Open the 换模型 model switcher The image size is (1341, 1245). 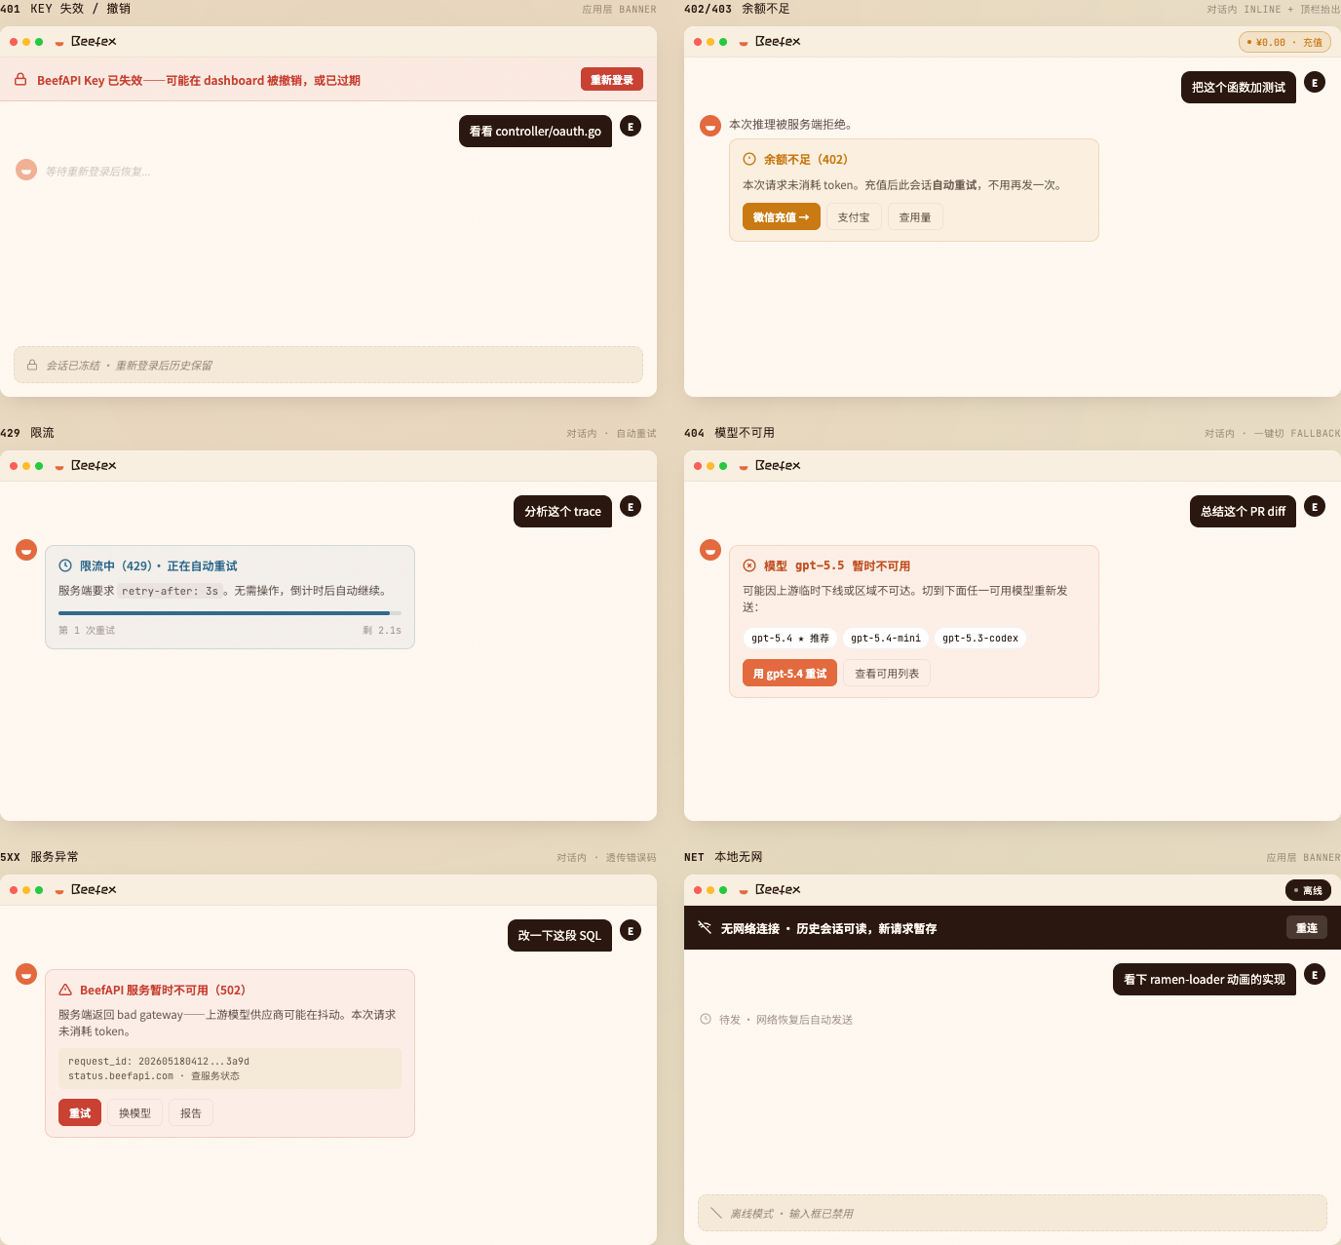(135, 1113)
